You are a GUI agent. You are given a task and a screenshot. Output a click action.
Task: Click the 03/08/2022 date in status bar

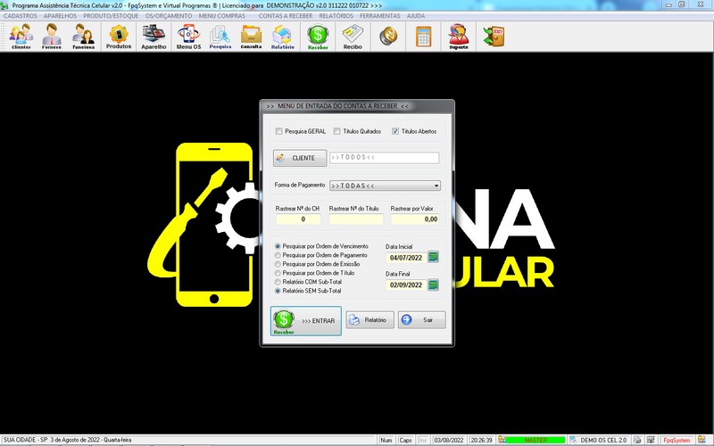(x=449, y=440)
